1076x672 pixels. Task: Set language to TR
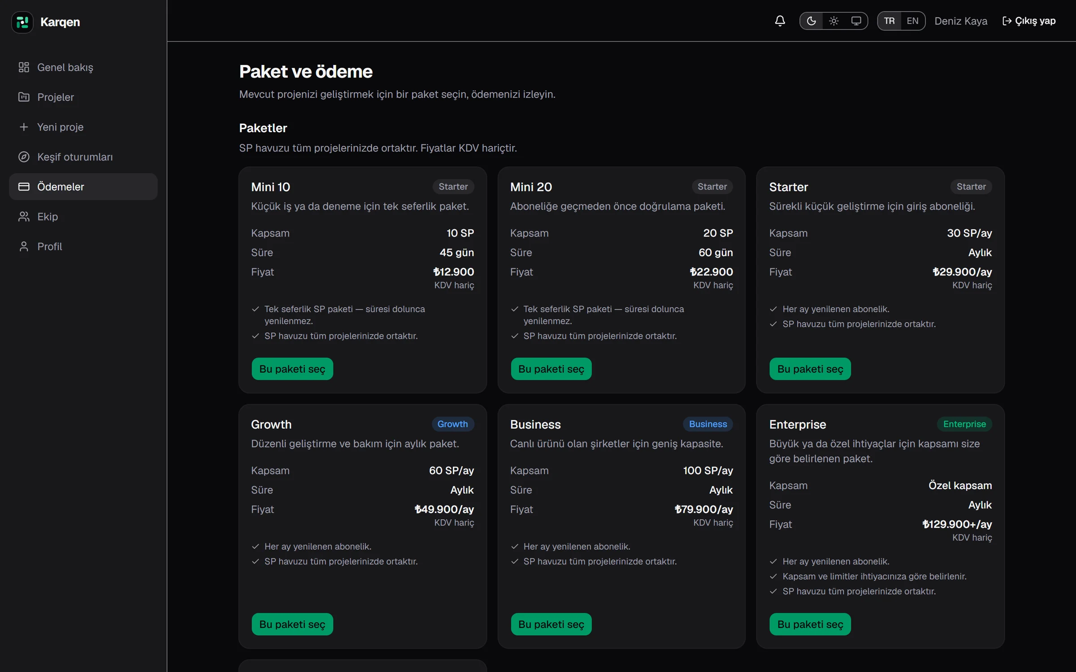coord(889,21)
